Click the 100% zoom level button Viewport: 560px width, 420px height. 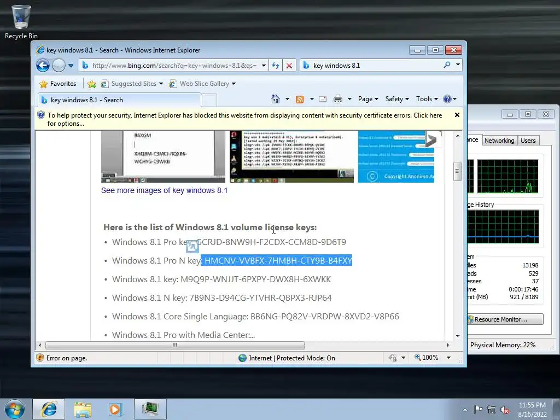(x=427, y=358)
